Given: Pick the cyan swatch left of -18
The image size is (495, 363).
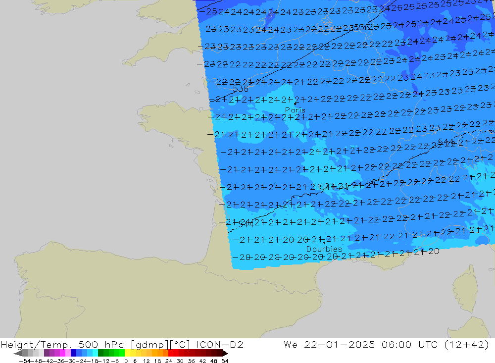Looking at the screenshot, I should 95,353.
